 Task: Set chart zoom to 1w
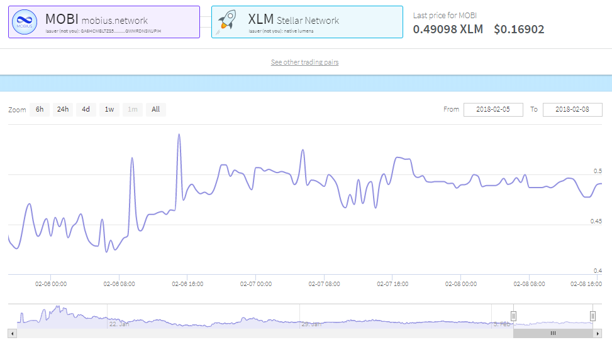(x=109, y=109)
